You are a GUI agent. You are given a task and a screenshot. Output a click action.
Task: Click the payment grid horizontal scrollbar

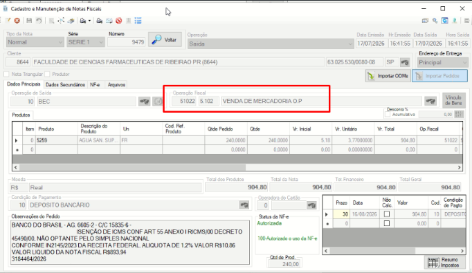tap(394, 251)
